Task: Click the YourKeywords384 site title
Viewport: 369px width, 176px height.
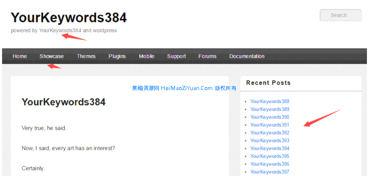Action: point(69,17)
